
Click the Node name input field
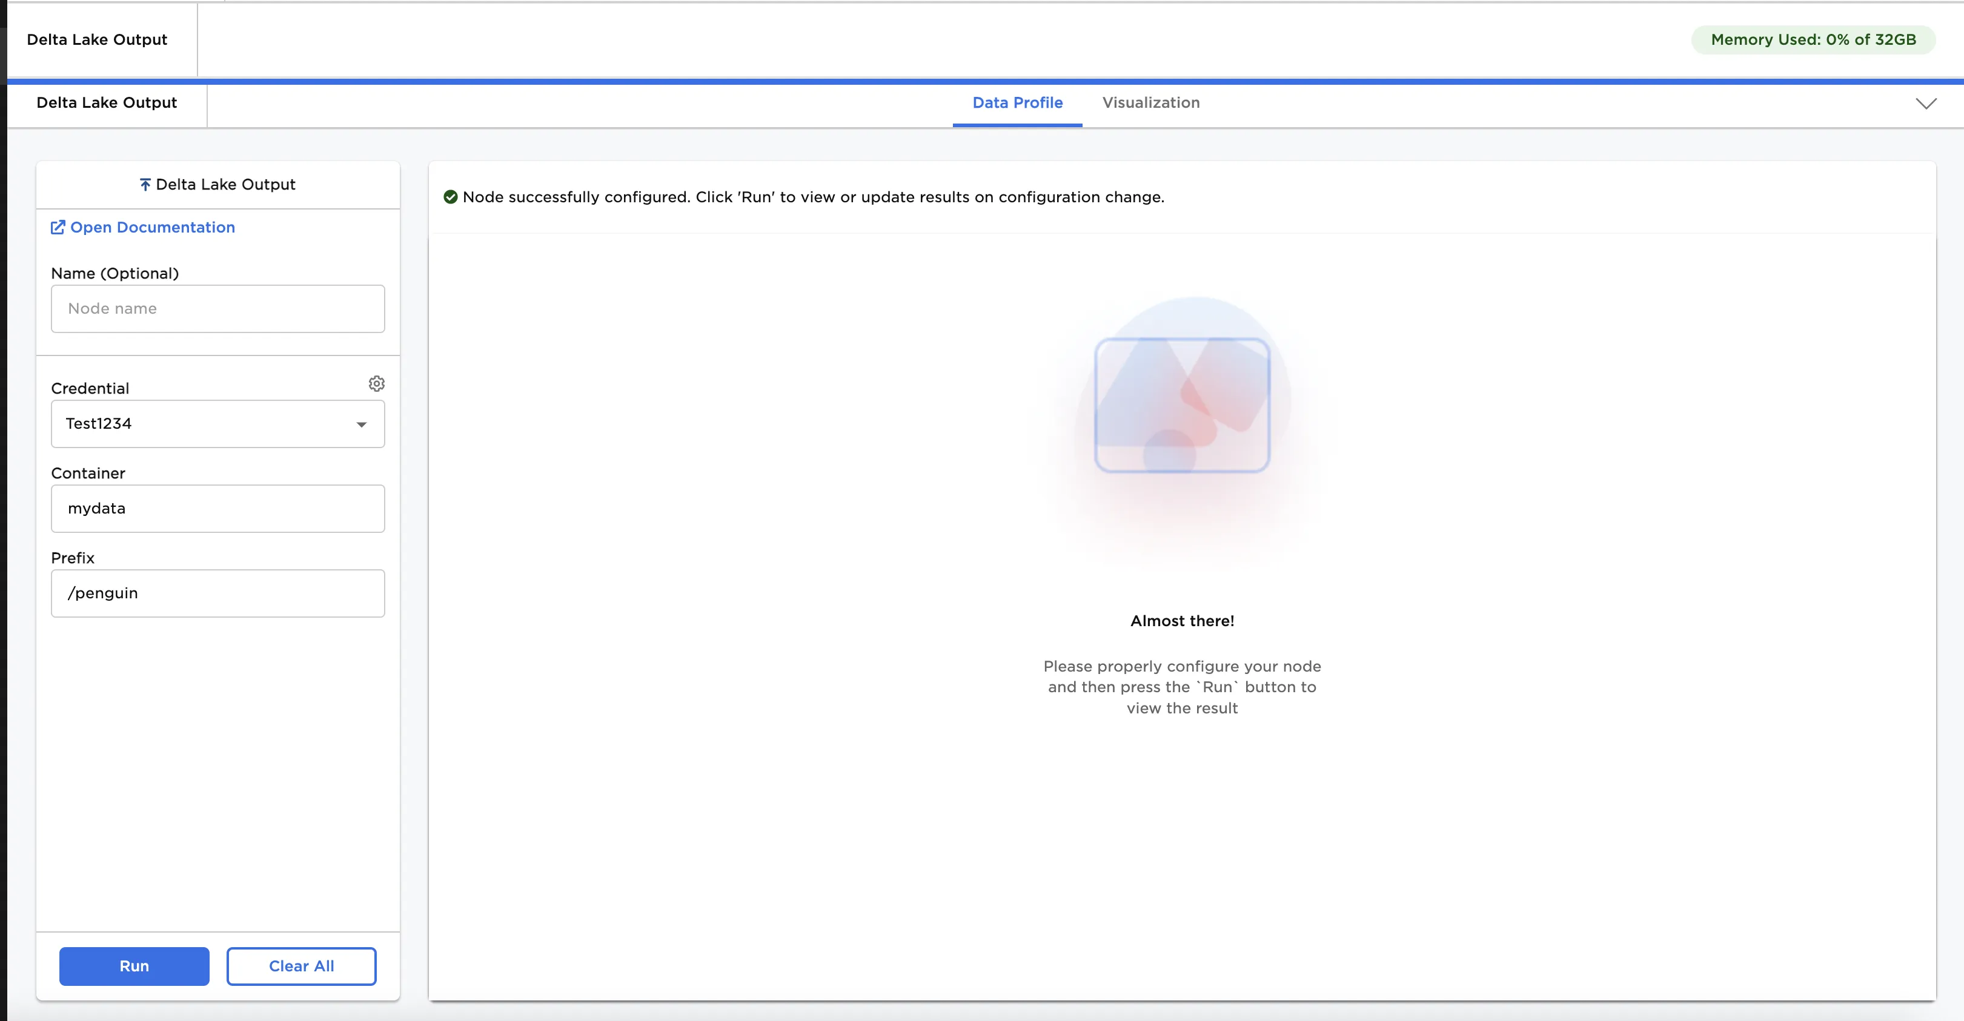[218, 309]
